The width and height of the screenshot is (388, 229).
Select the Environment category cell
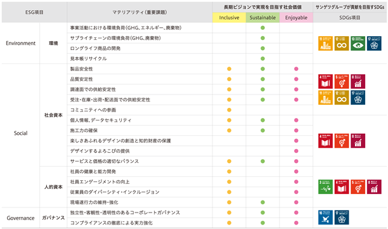coord(21,43)
